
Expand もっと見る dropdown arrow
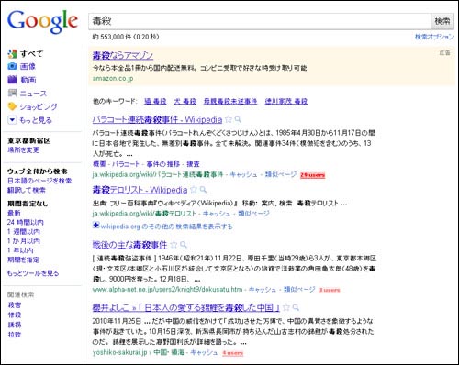pyautogui.click(x=12, y=120)
